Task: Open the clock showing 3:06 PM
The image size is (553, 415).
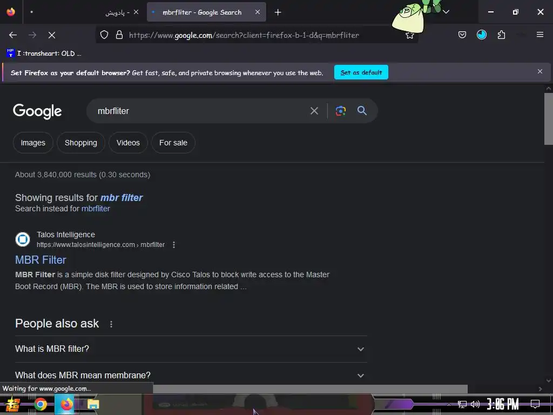Action: (x=503, y=404)
